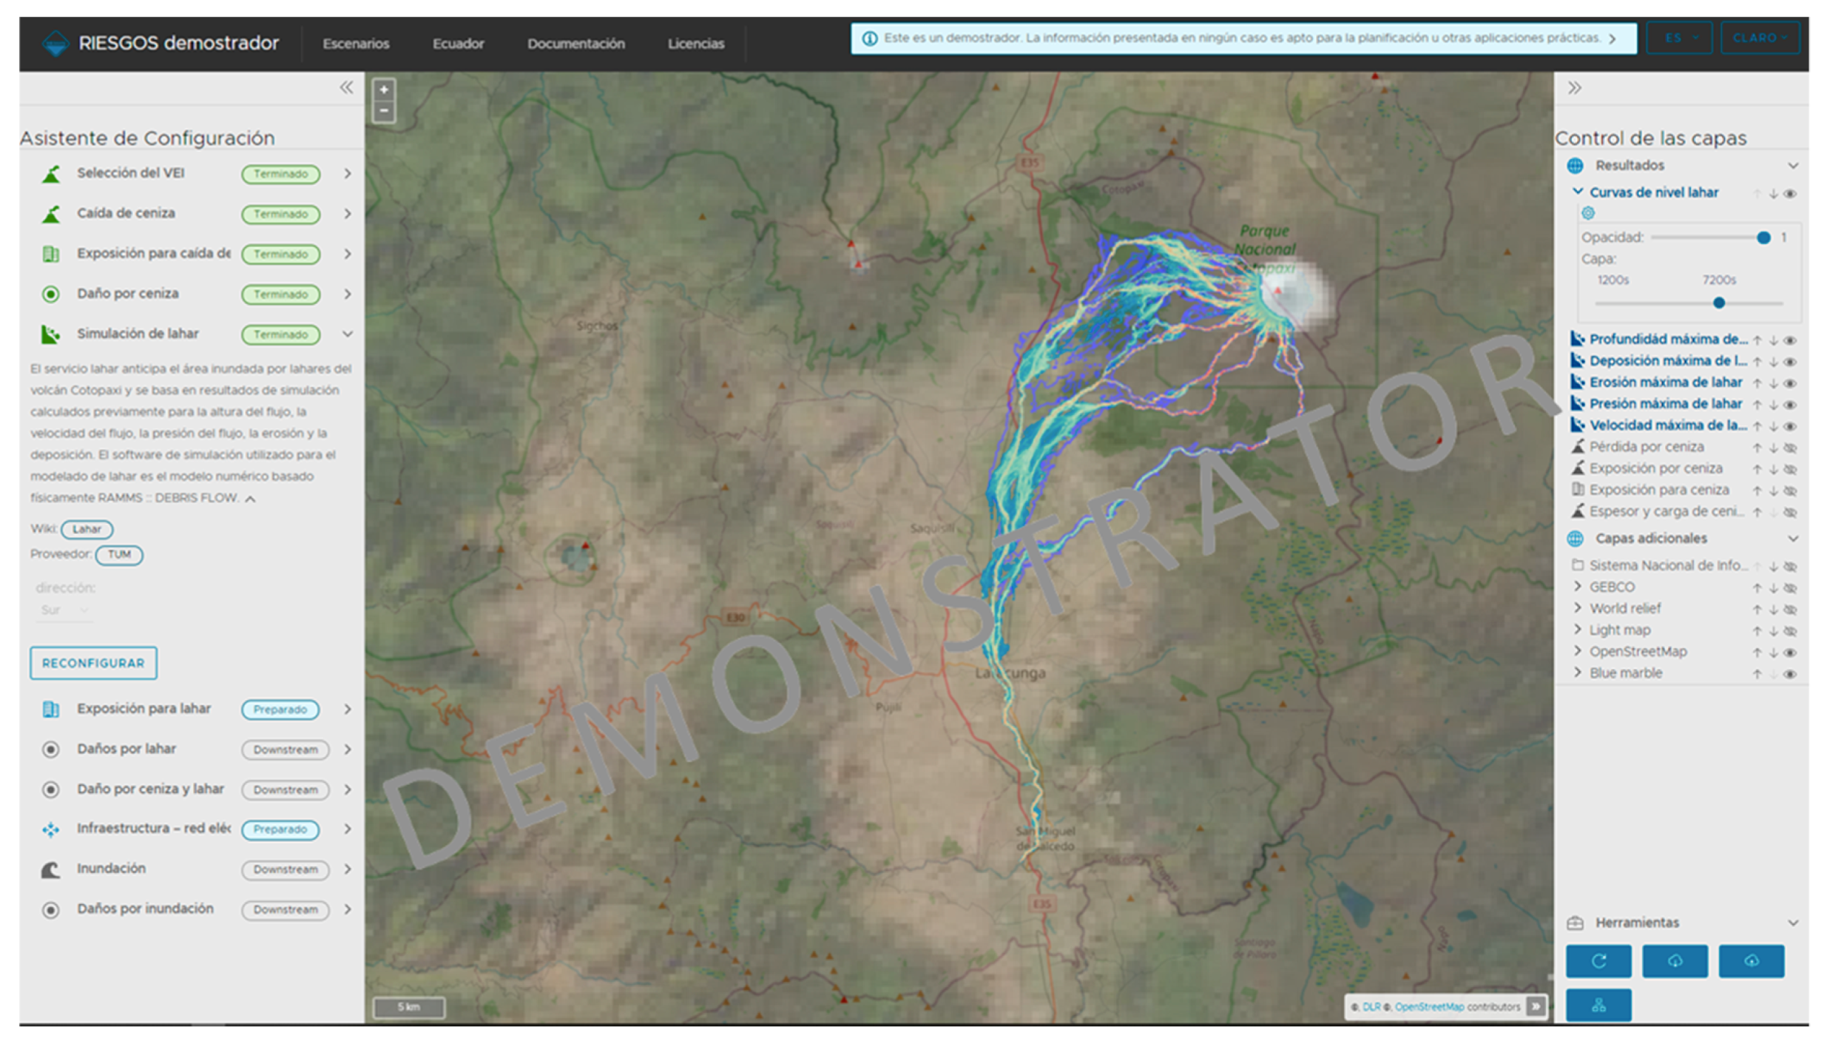Screen dimensions: 1827x1044
Task: Click the cloud download tool button
Action: pyautogui.click(x=1675, y=960)
